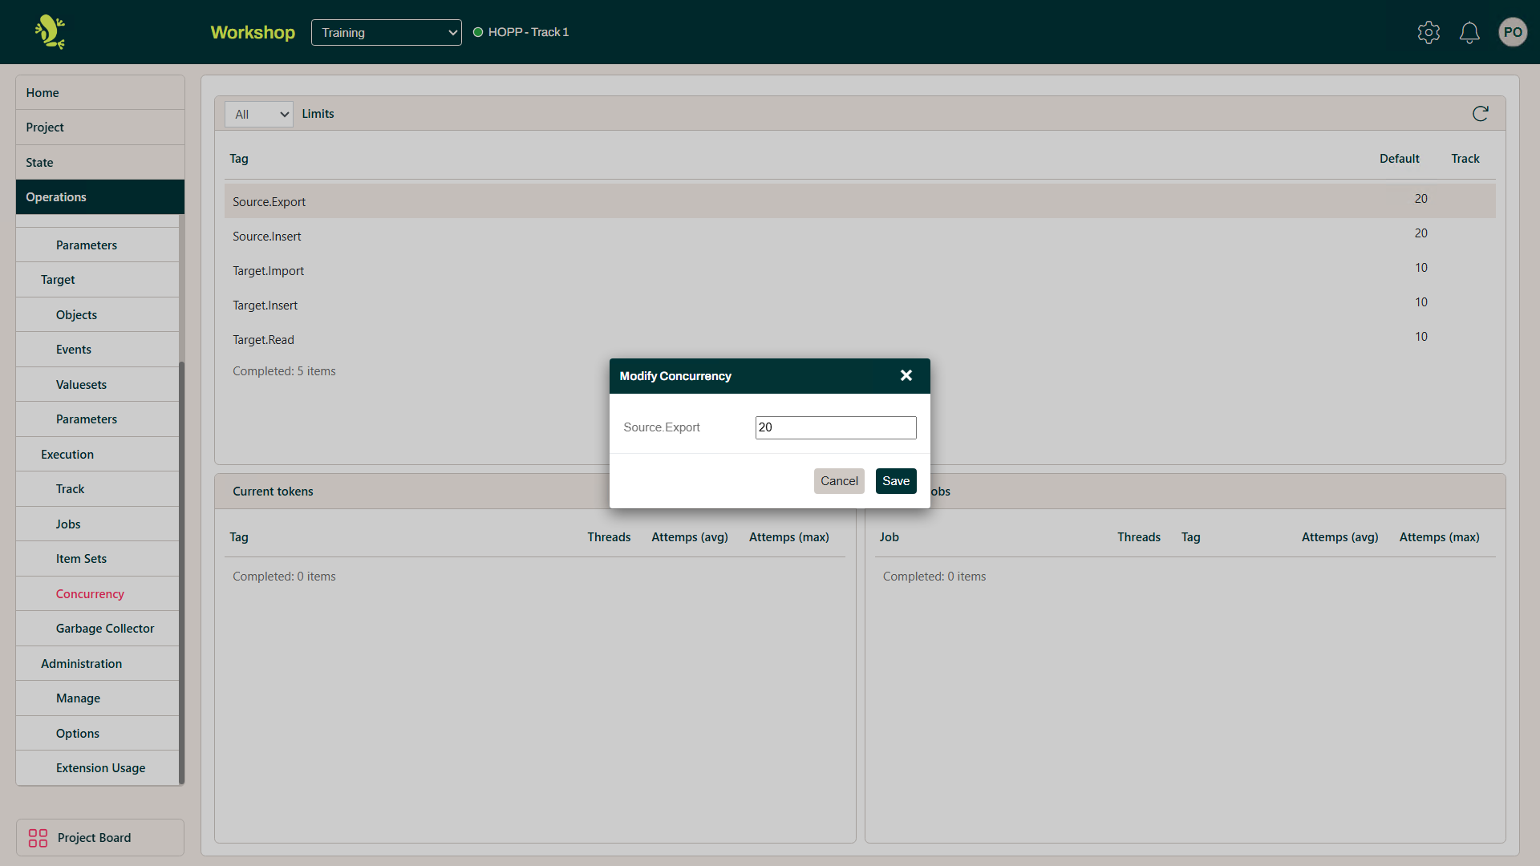The height and width of the screenshot is (866, 1540).
Task: Switch to the Concurrency sidebar page
Action: coord(89,593)
